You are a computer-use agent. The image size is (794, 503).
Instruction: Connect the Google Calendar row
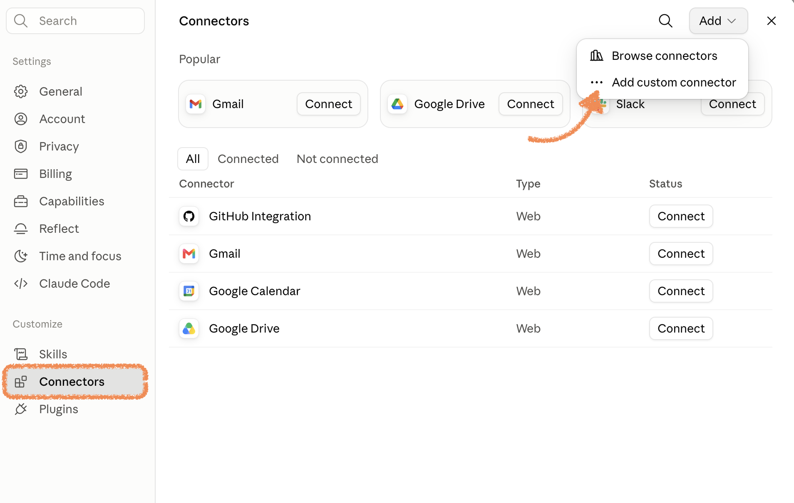coord(681,291)
